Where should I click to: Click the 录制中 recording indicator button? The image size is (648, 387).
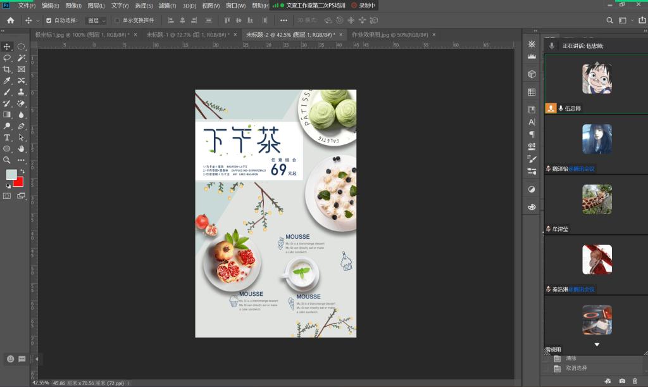click(364, 5)
